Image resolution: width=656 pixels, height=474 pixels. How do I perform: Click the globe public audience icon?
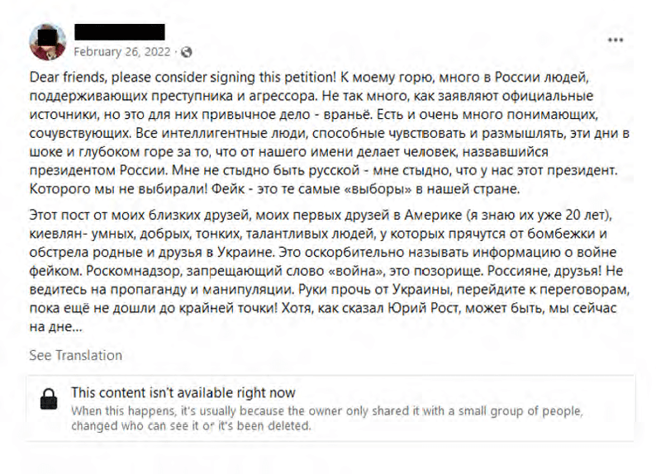[186, 51]
